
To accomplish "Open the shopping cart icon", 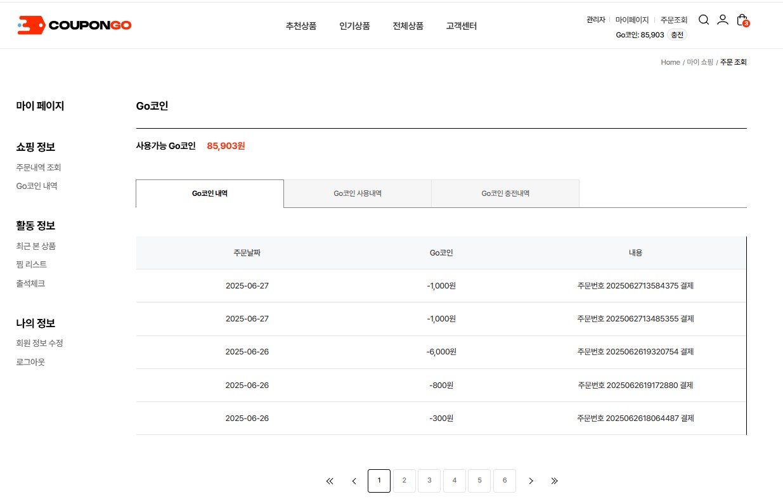I will tap(742, 20).
